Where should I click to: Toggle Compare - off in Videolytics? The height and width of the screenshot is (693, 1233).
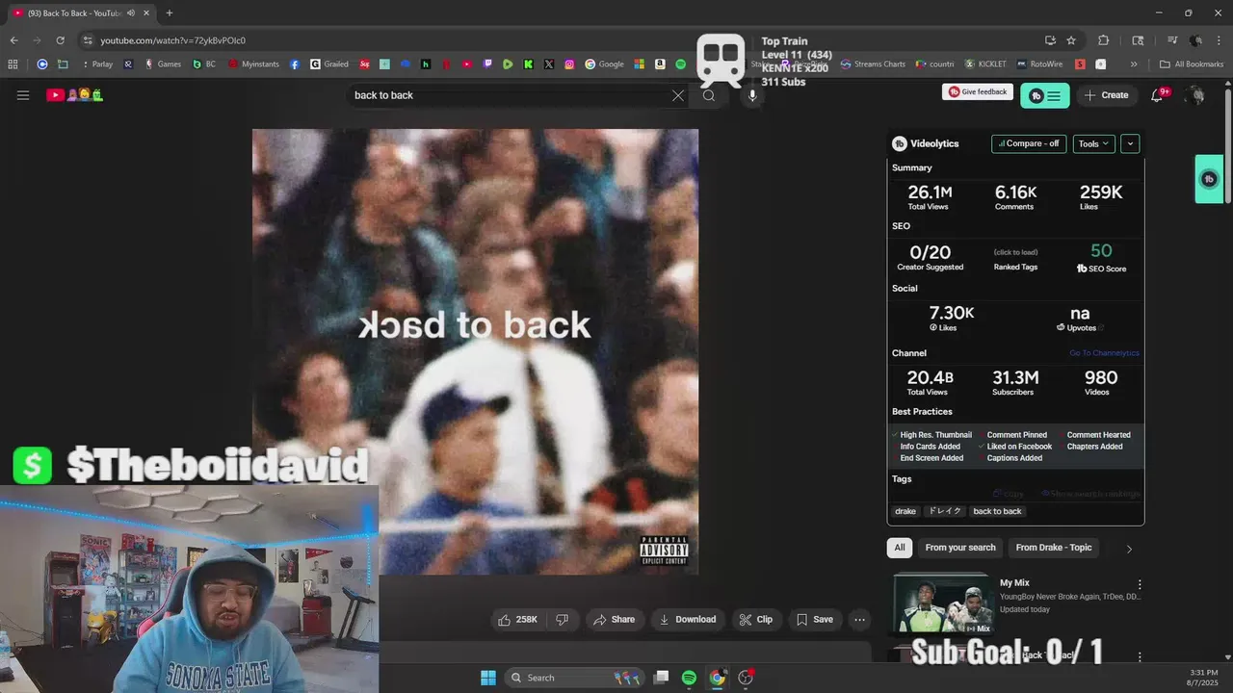pos(1029,143)
